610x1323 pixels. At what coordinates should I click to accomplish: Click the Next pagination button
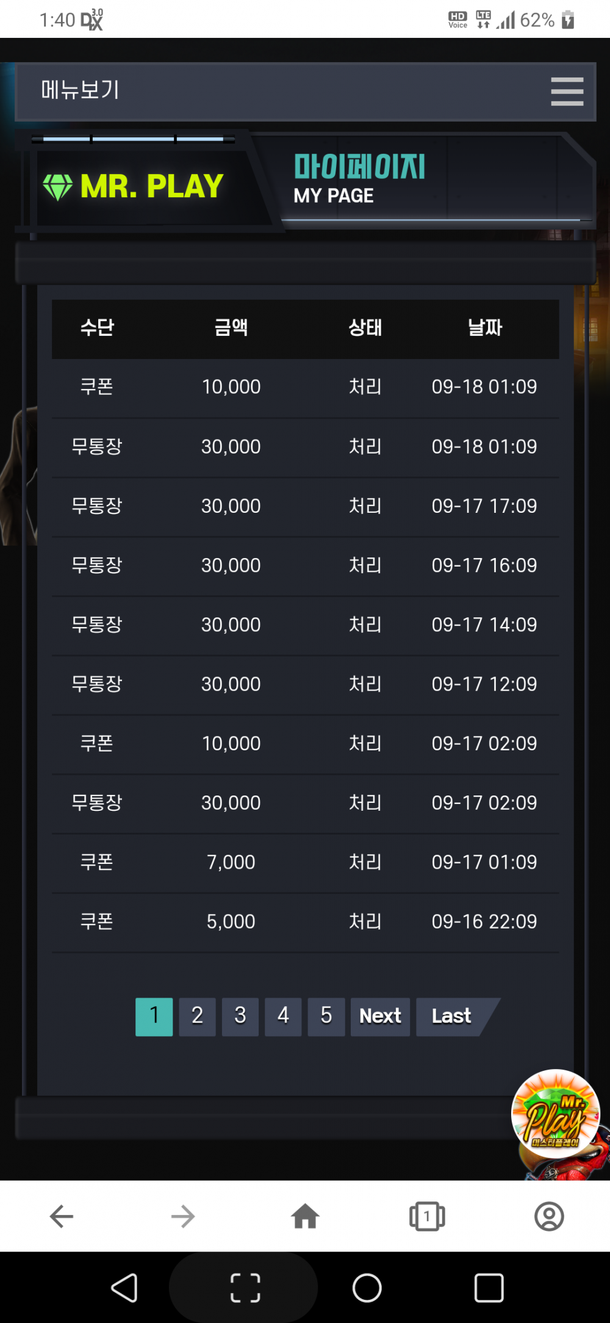click(380, 1016)
